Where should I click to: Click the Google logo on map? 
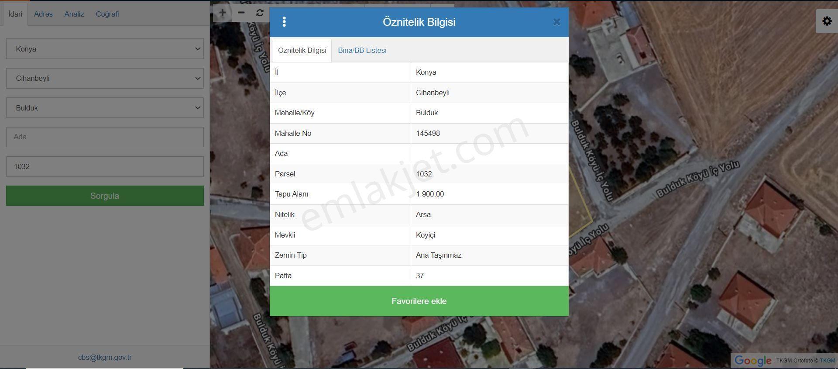point(753,361)
